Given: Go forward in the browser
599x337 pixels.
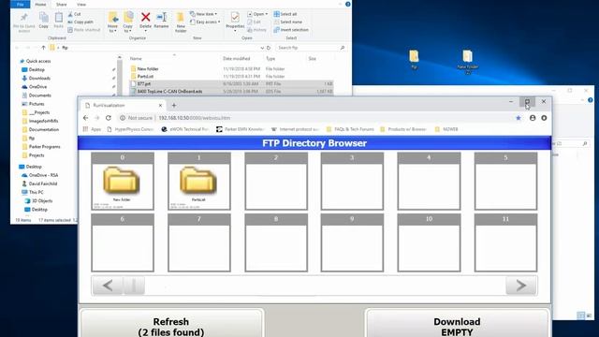Looking at the screenshot, I should tap(97, 118).
